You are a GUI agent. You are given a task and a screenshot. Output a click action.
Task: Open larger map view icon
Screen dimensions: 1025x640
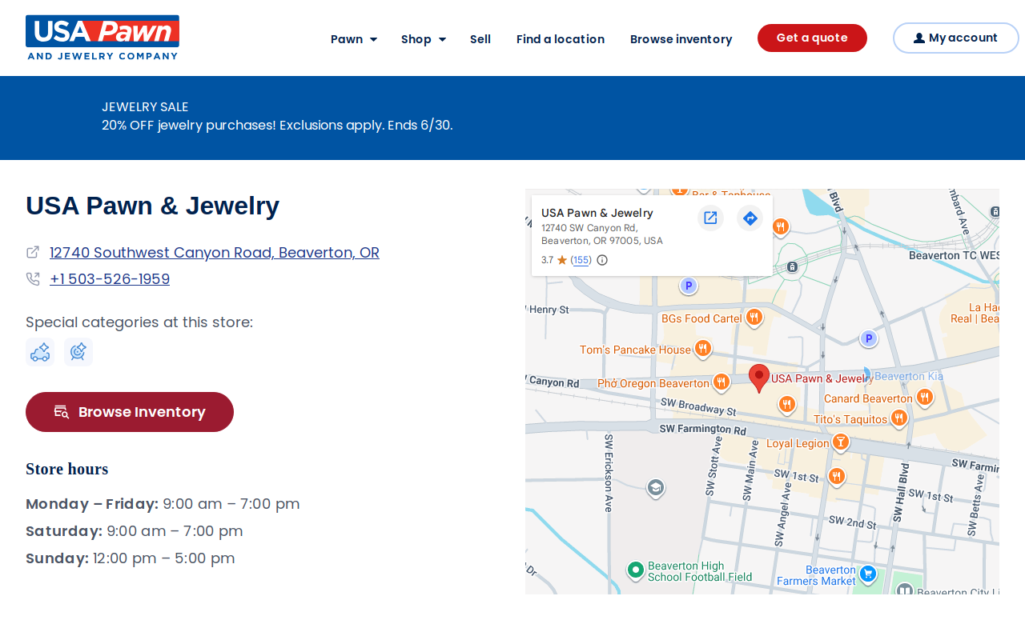pos(710,218)
